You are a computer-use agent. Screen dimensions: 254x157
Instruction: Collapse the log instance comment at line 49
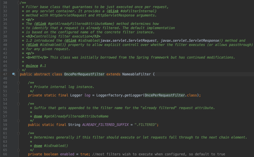(19, 83)
